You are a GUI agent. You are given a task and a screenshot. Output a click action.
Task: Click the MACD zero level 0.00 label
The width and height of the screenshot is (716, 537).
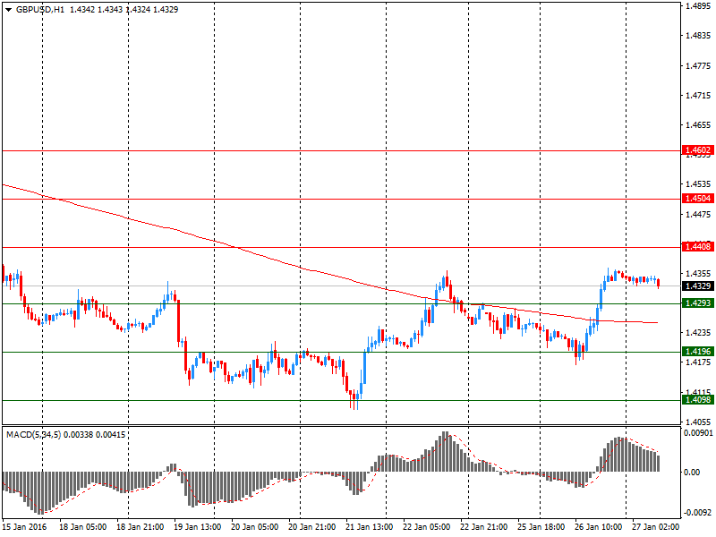(692, 473)
